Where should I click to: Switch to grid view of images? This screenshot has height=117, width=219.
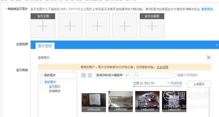pos(84,75)
